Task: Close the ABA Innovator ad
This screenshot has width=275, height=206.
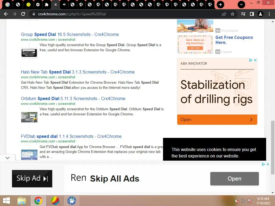Action: coord(255,60)
